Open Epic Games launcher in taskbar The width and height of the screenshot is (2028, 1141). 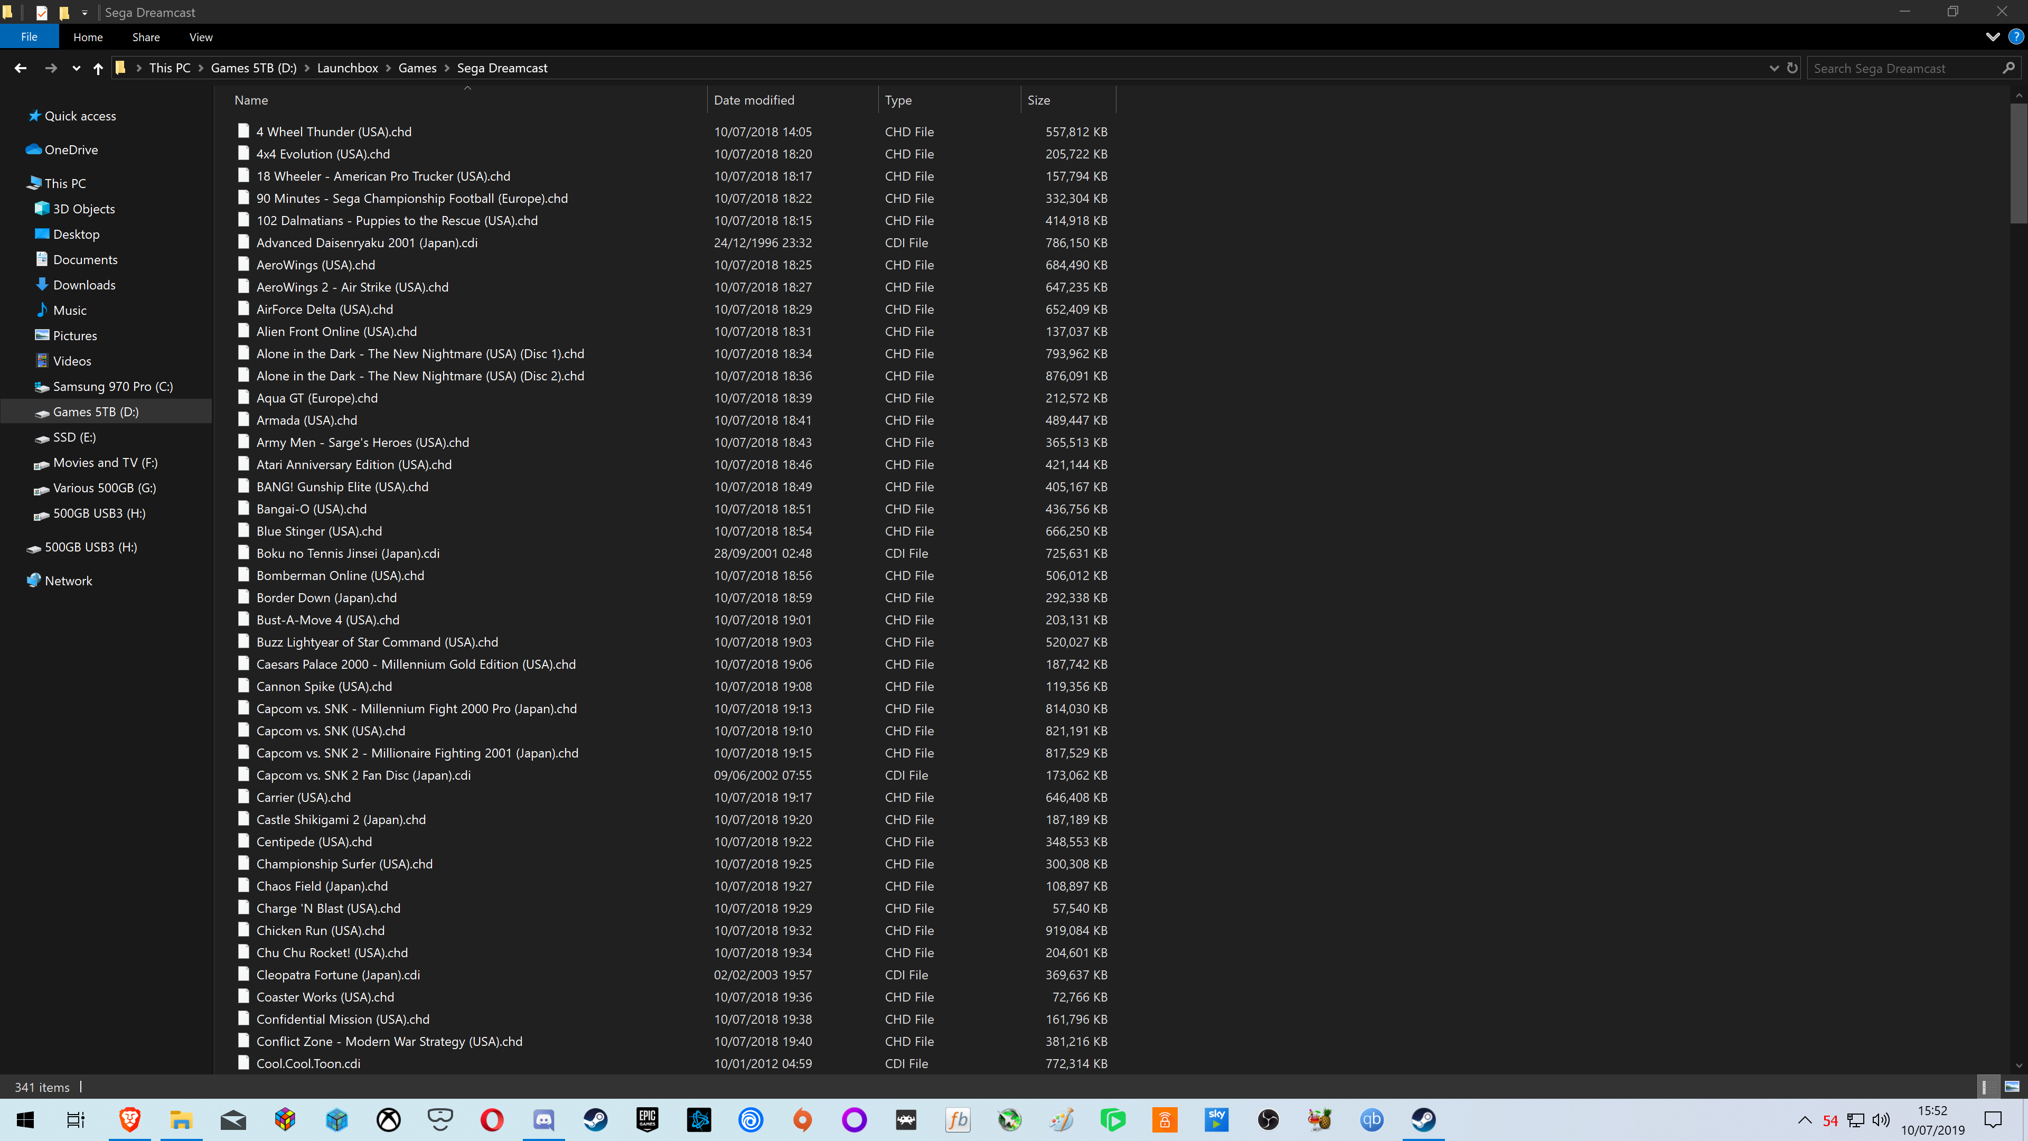647,1119
